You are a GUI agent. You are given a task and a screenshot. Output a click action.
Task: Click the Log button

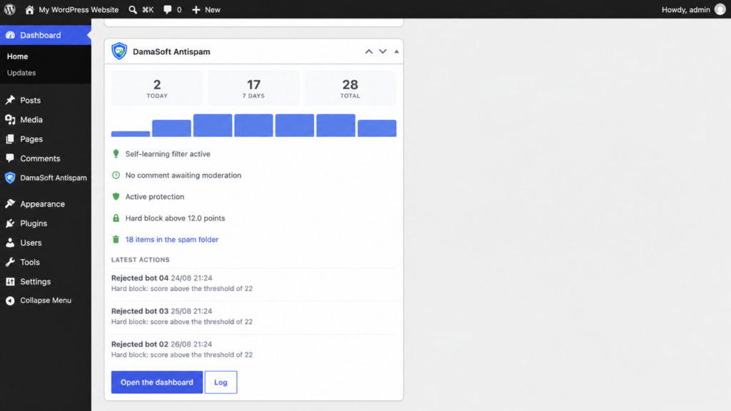tap(221, 382)
